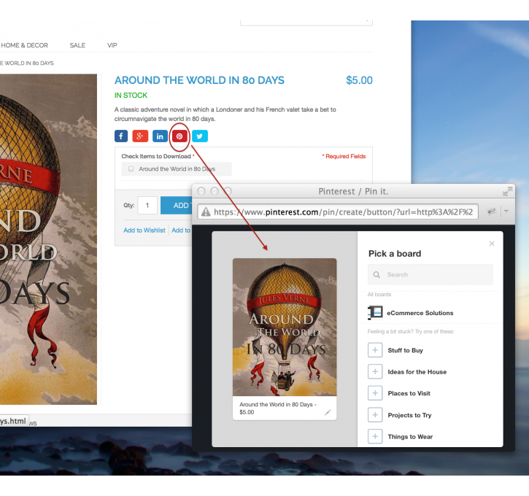Click the pencil edit icon on pin description
The image size is (529, 496).
(x=328, y=412)
